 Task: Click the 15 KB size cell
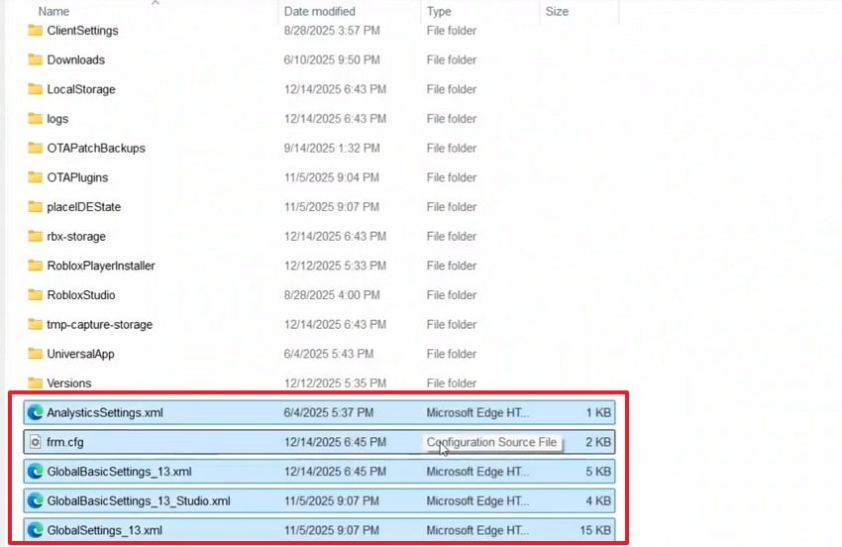pyautogui.click(x=595, y=530)
